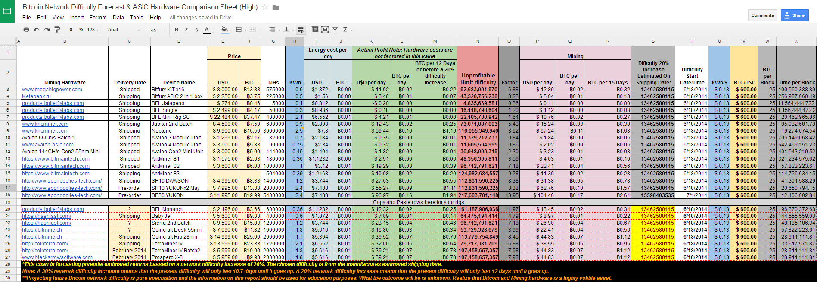Open spondoolies link in SP30 YUKON row

tap(62, 195)
